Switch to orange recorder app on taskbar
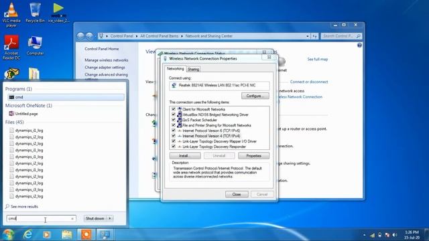This screenshot has height=241, width=429. coord(86,234)
